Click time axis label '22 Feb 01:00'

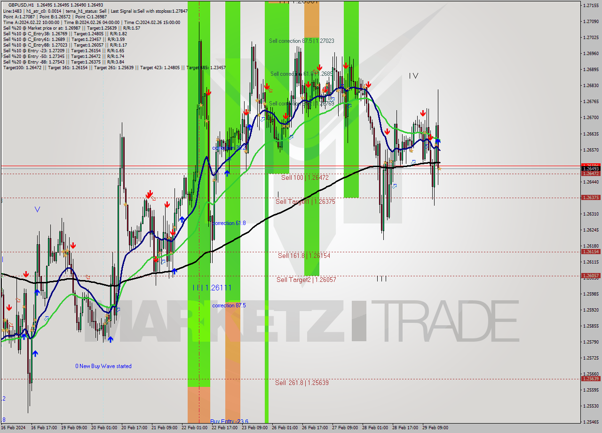coord(194,428)
